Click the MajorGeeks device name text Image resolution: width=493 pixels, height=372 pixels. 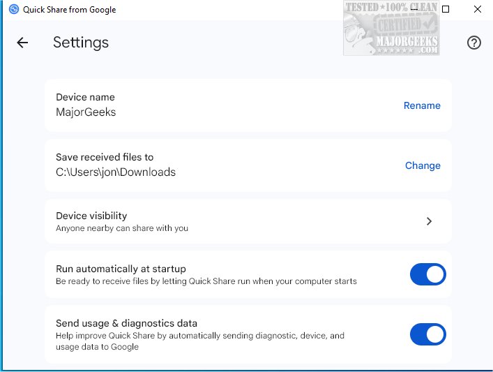click(x=86, y=112)
